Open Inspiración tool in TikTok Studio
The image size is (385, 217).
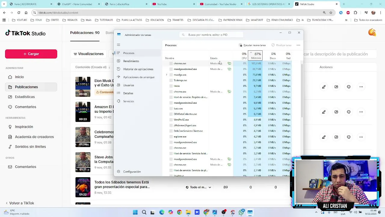pyautogui.click(x=31, y=127)
